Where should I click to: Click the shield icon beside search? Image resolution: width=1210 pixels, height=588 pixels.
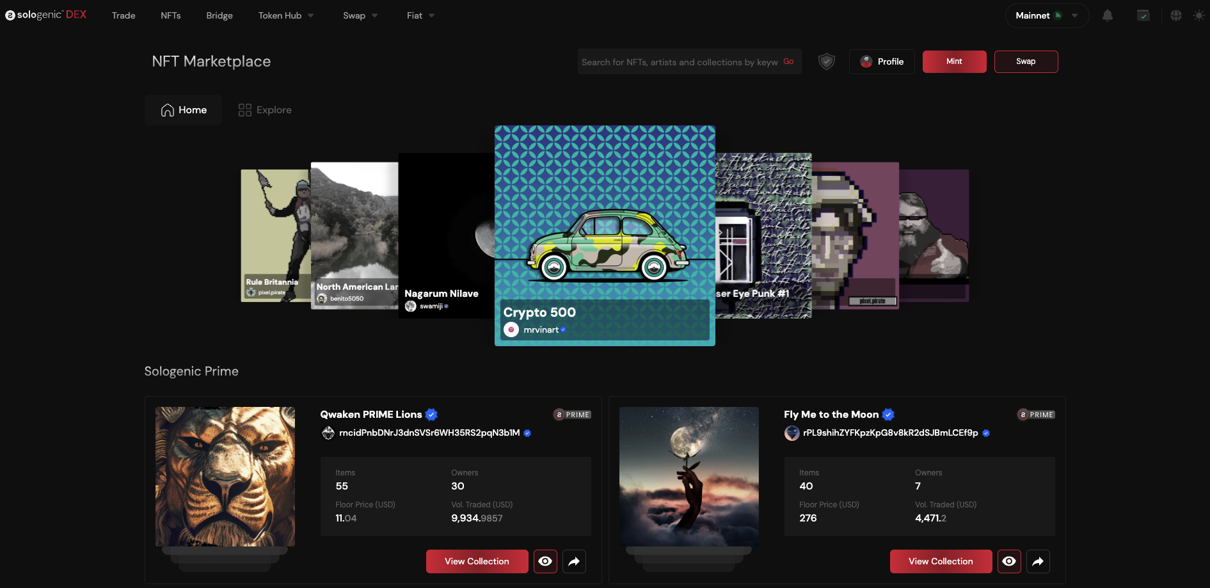point(827,61)
